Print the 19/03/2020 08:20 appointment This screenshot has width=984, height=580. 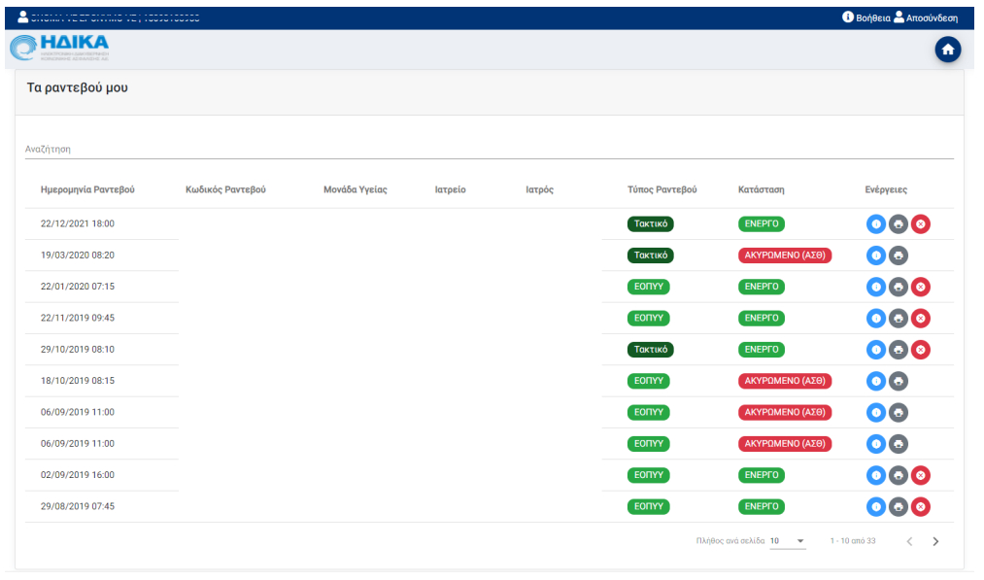coord(899,256)
